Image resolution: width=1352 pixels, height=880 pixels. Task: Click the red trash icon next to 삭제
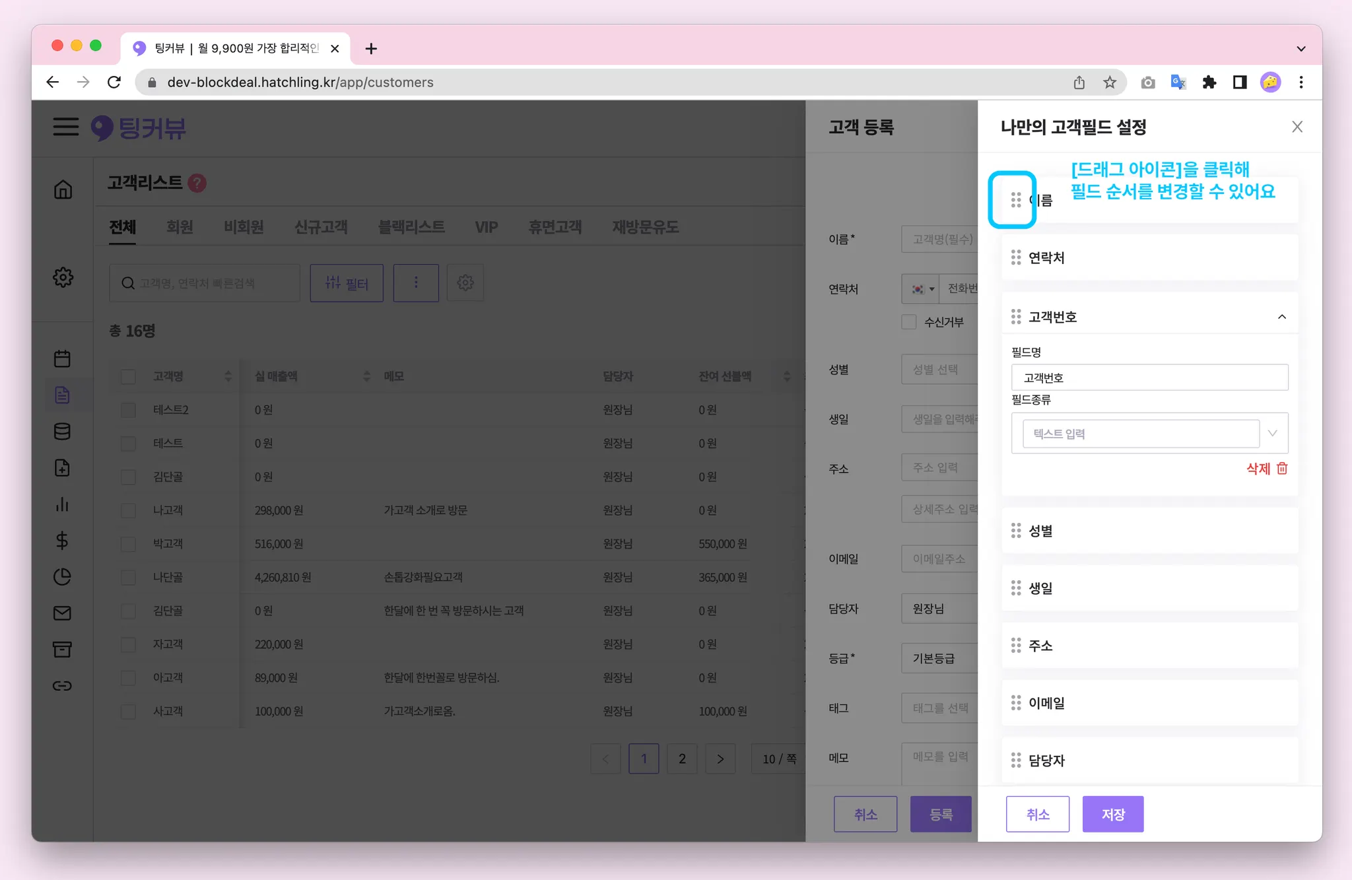tap(1282, 468)
